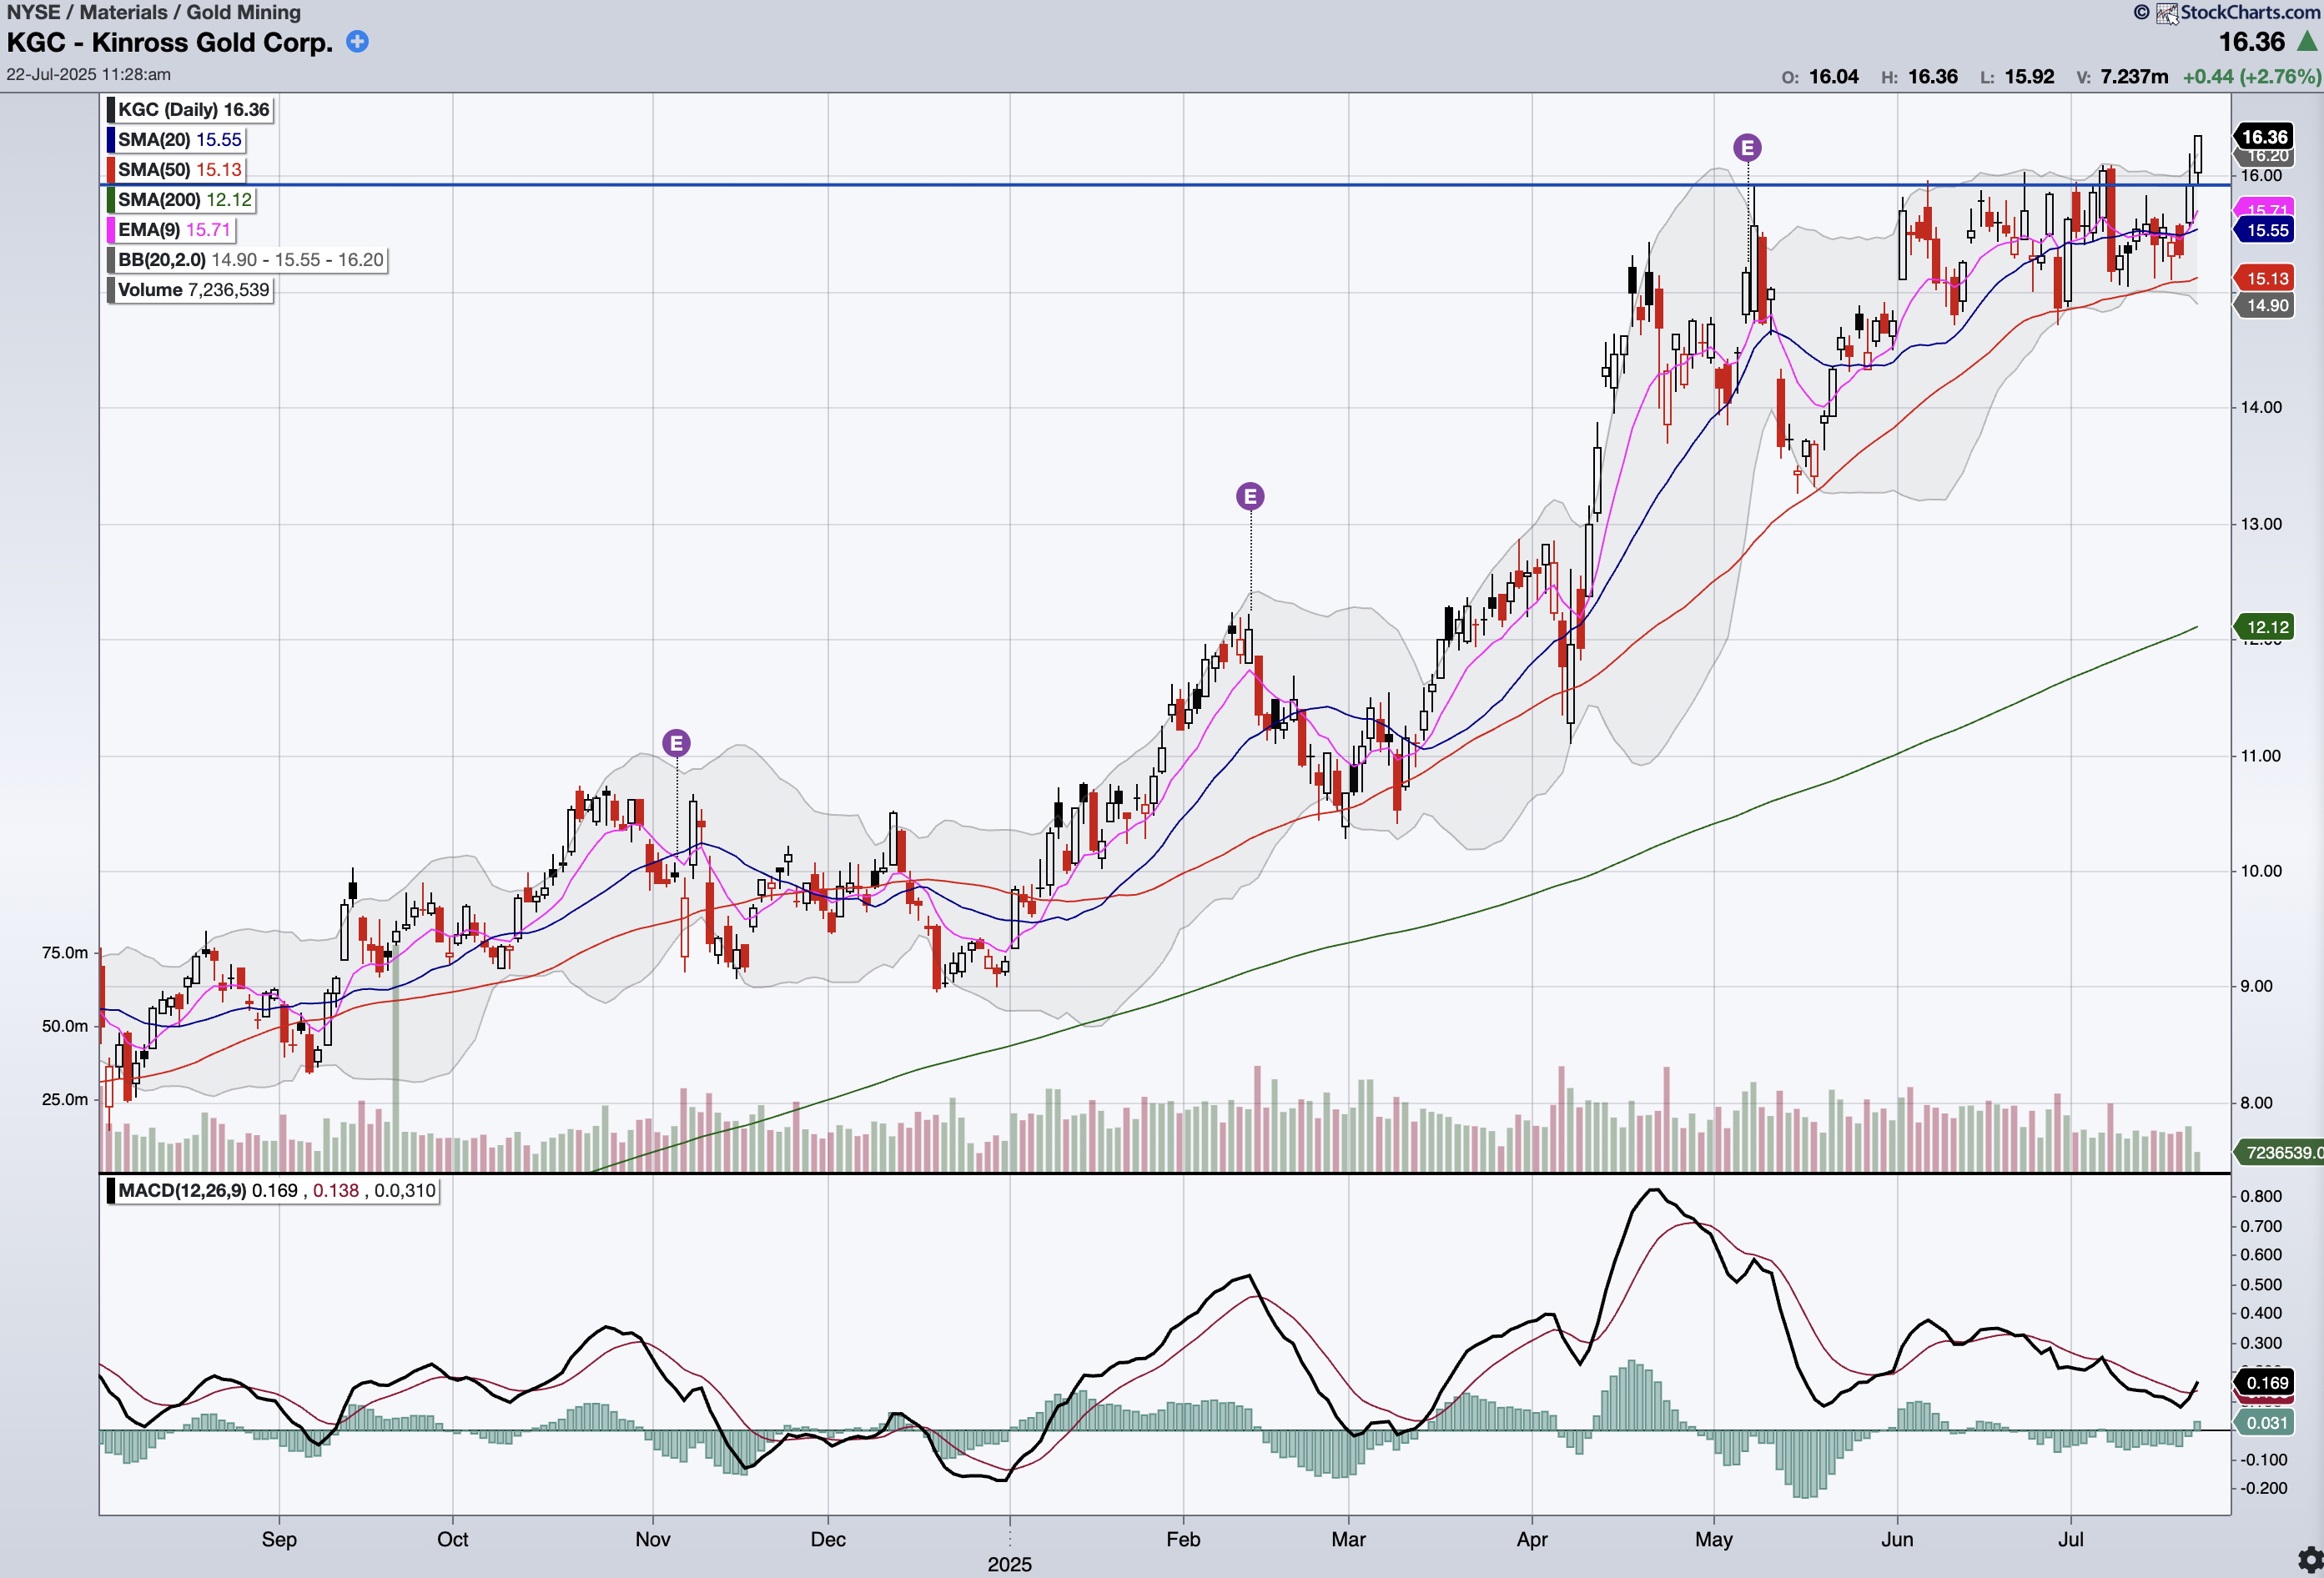Click the 13.00 price axis label
2324x1578 pixels.
[2260, 524]
